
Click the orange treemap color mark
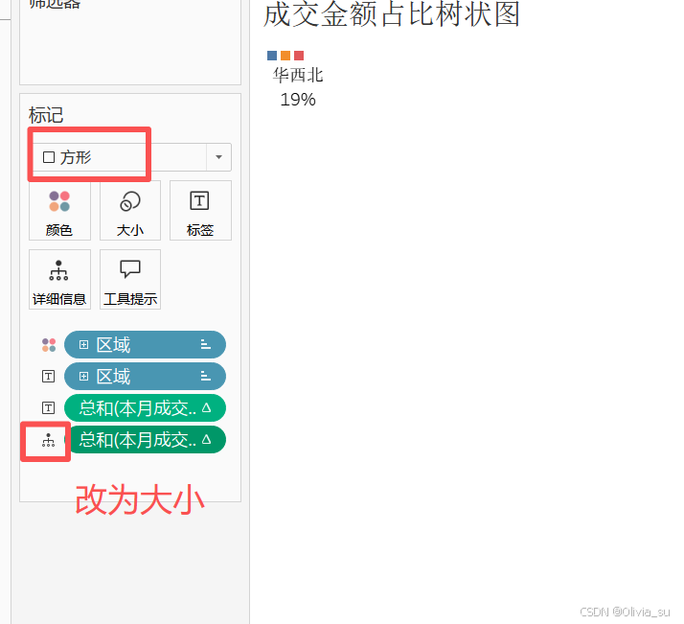click(x=285, y=56)
